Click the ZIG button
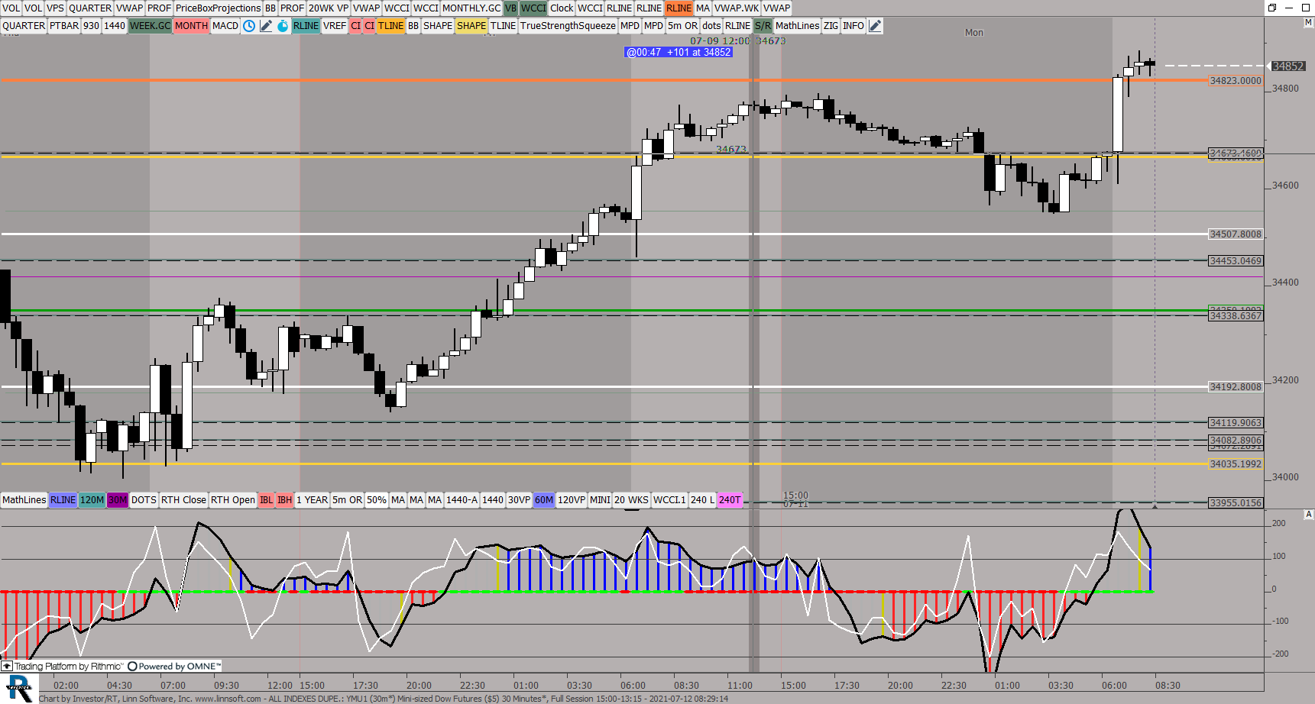Screen dimensions: 1315x704 tap(831, 25)
